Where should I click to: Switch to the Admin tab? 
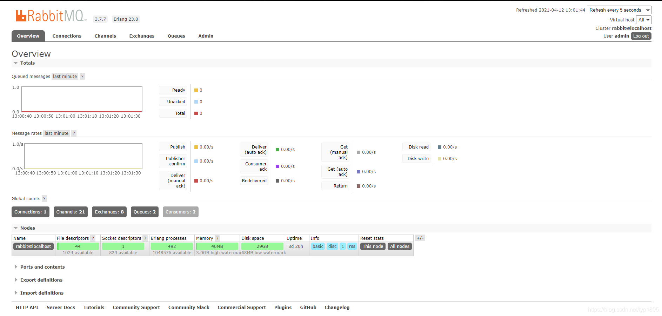click(206, 36)
